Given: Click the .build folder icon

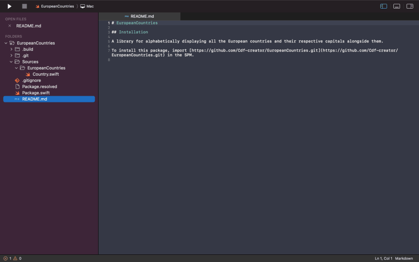Looking at the screenshot, I should (x=17, y=49).
